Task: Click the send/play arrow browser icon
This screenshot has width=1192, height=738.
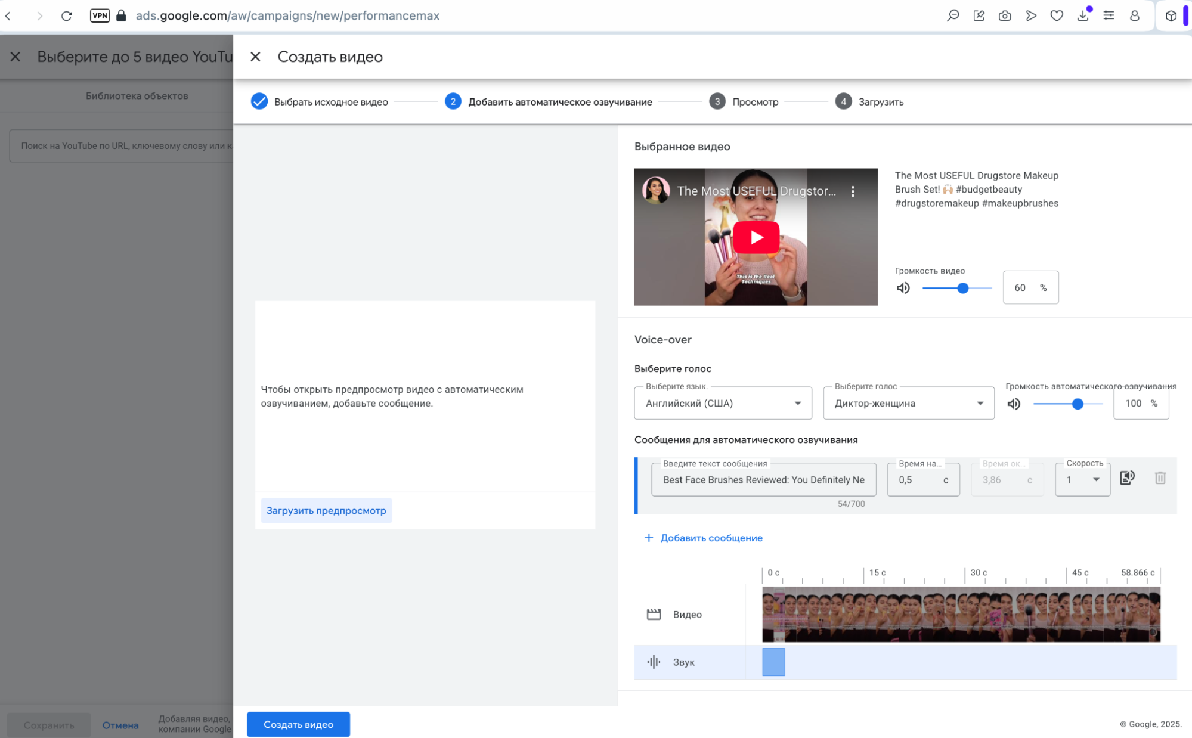Action: (1031, 15)
